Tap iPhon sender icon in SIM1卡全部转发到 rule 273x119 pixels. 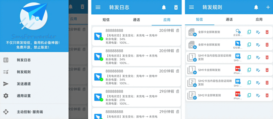(x=238, y=69)
